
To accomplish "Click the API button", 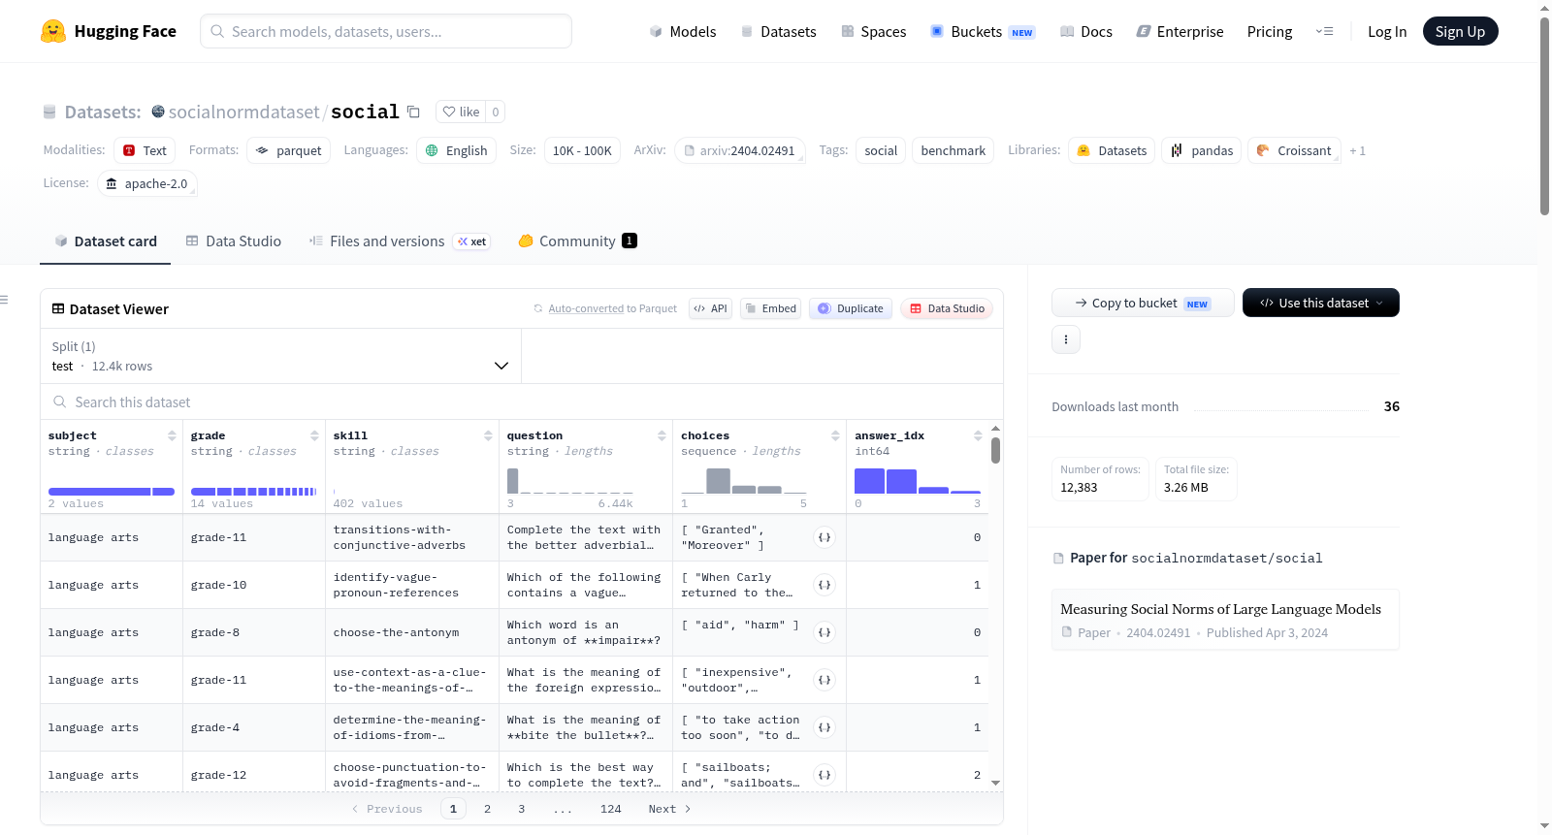I will point(710,308).
